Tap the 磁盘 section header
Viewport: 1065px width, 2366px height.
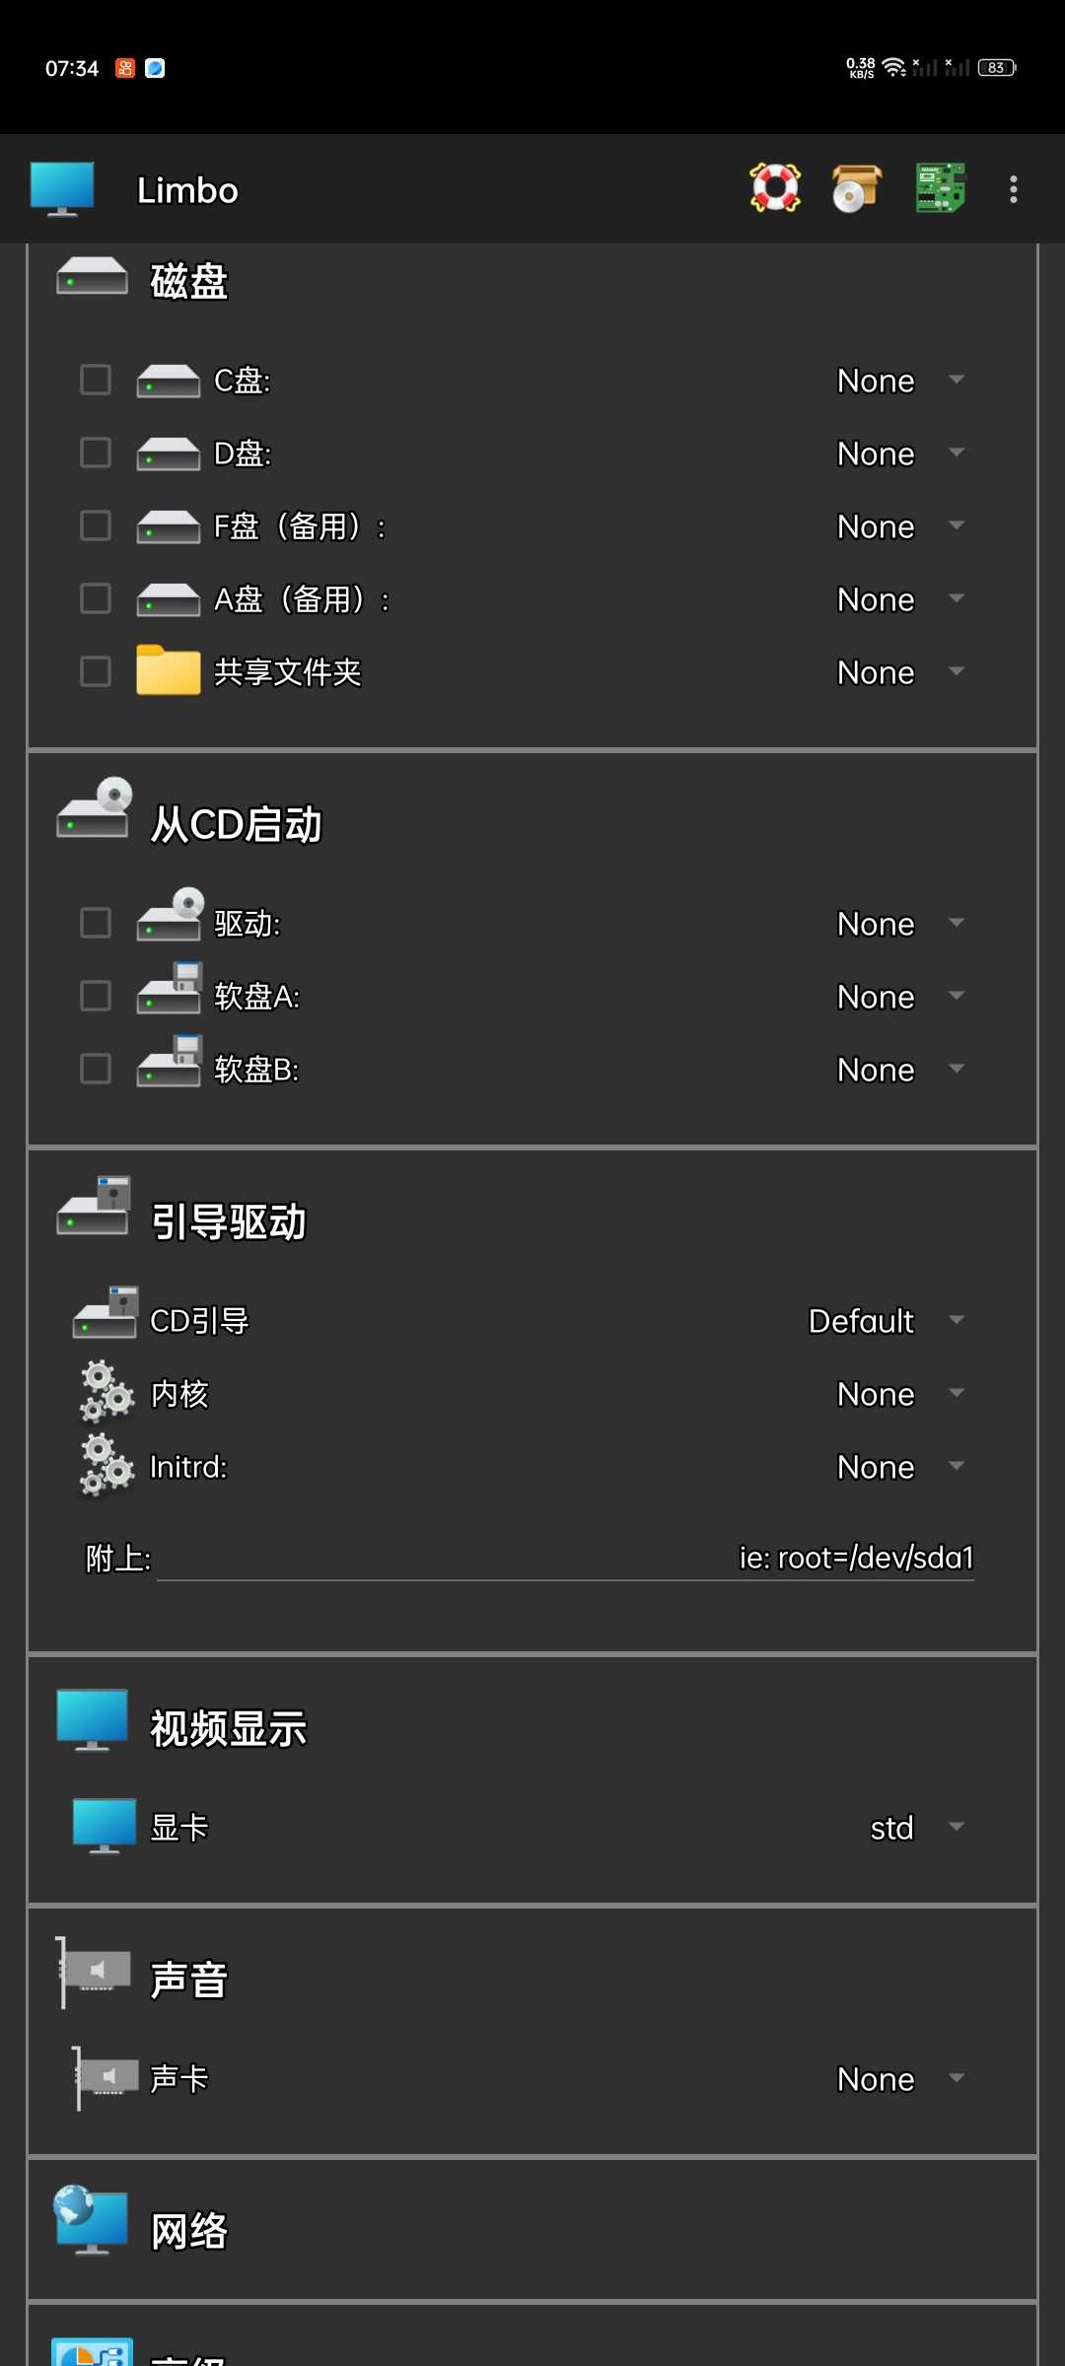(188, 282)
